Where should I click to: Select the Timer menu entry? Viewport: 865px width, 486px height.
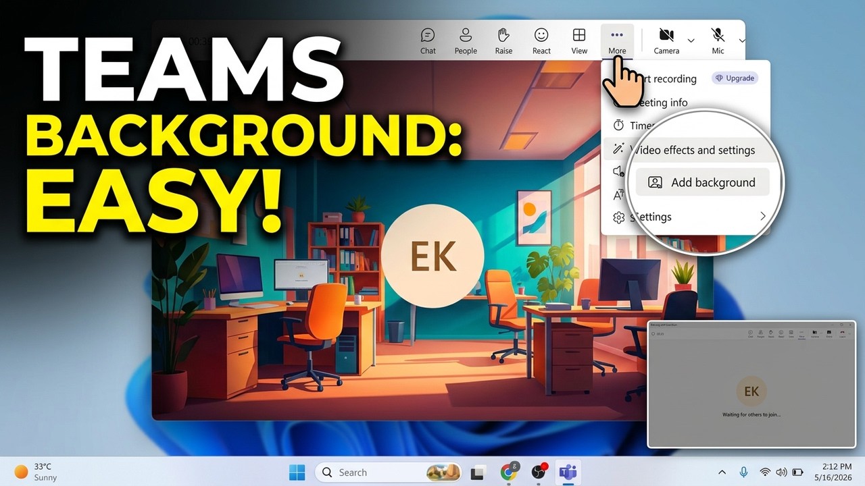click(641, 126)
